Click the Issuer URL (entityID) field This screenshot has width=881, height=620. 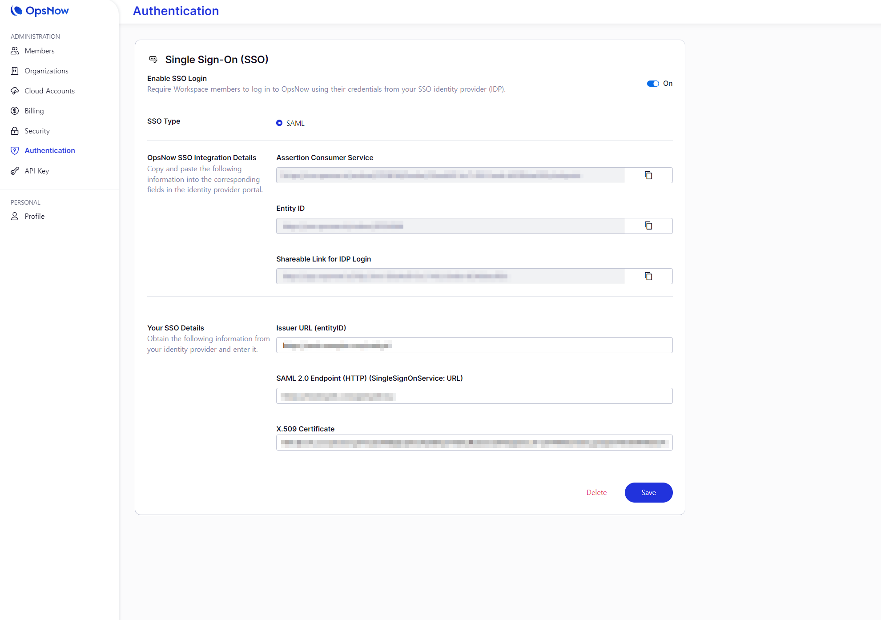[x=474, y=345]
